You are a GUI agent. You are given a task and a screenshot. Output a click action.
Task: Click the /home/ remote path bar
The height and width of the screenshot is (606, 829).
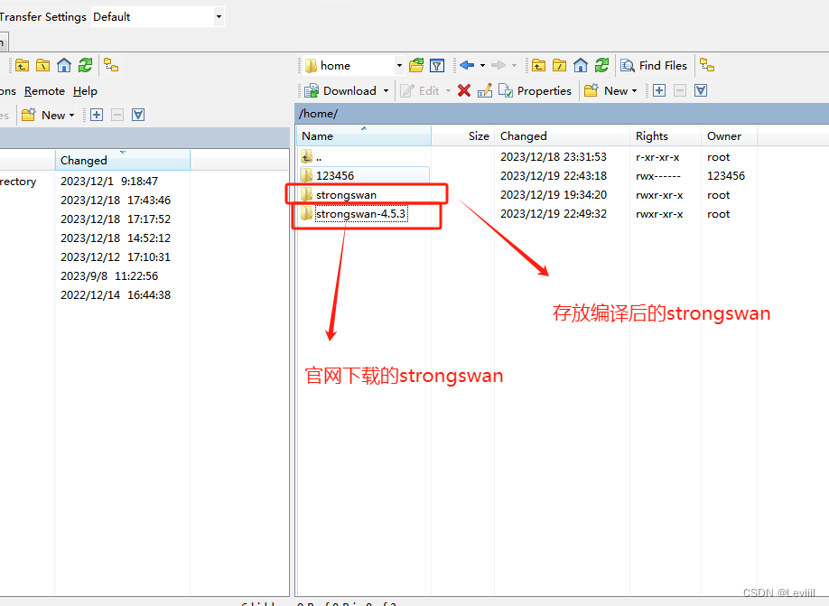click(562, 114)
